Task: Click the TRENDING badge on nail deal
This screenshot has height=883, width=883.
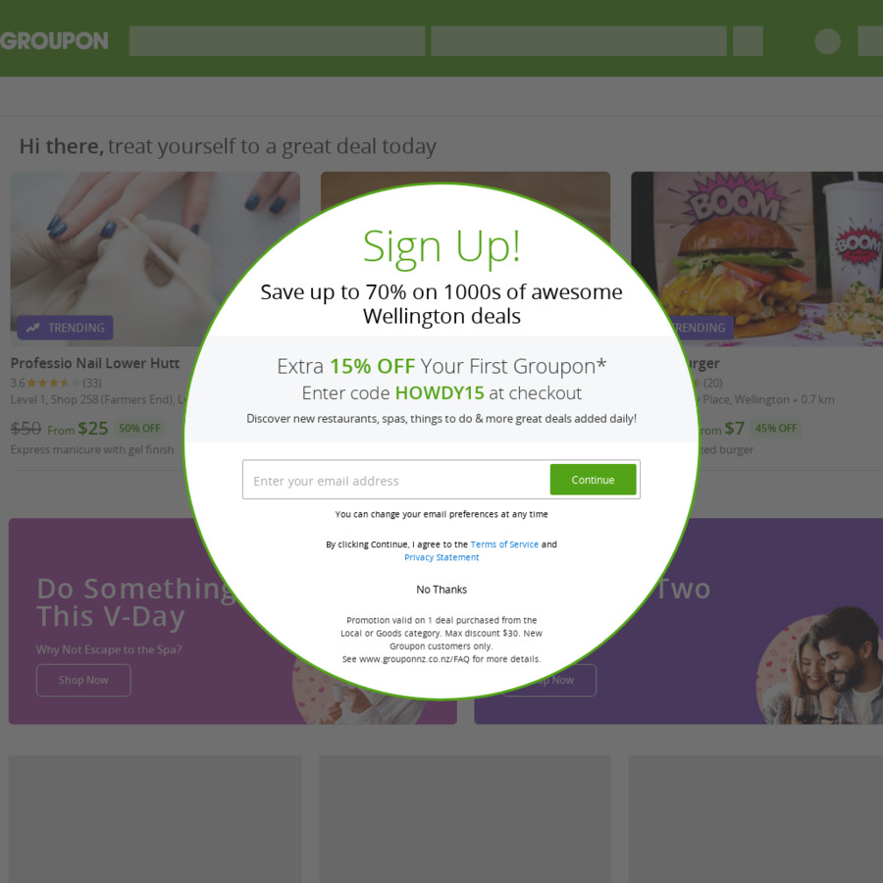Action: (x=66, y=328)
